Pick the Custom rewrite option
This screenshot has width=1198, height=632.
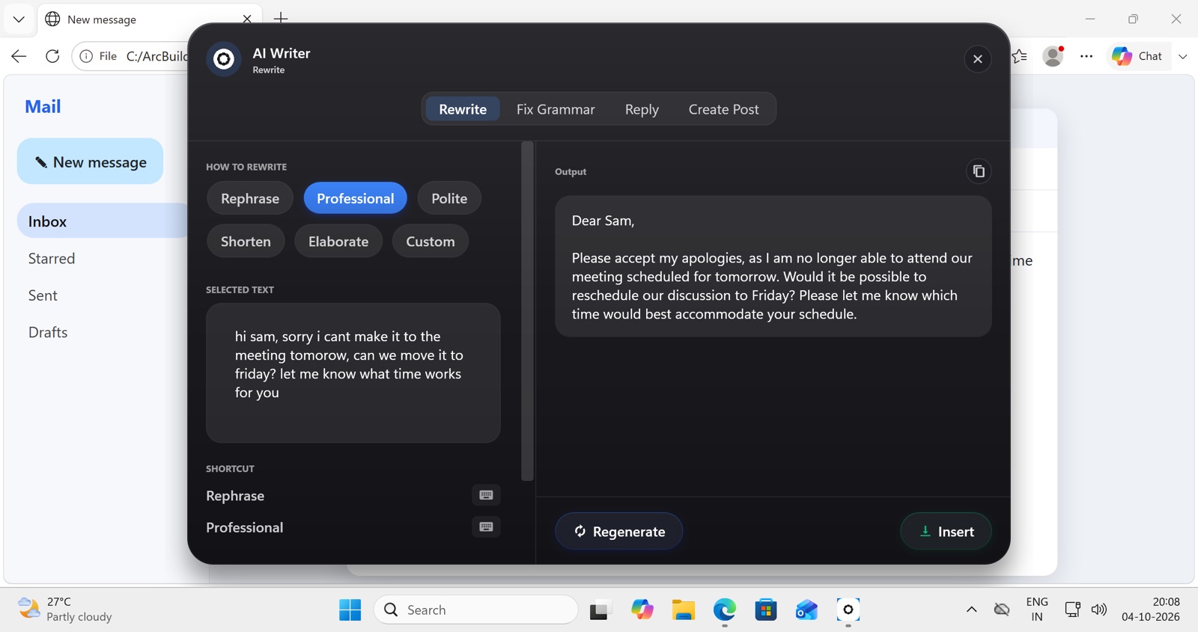(431, 242)
